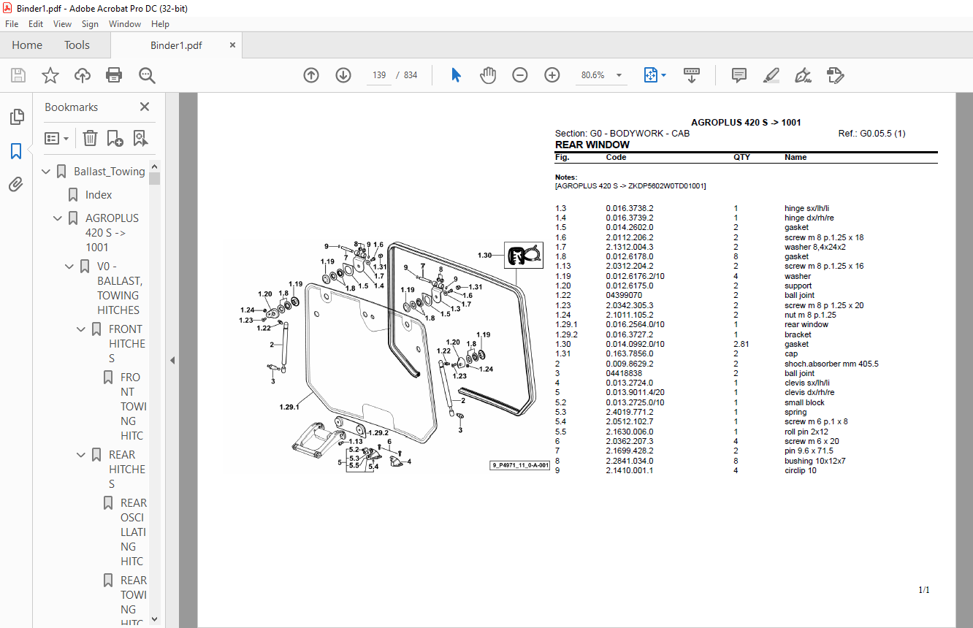Click the 'rear window' part name
The height and width of the screenshot is (628, 973).
806,324
